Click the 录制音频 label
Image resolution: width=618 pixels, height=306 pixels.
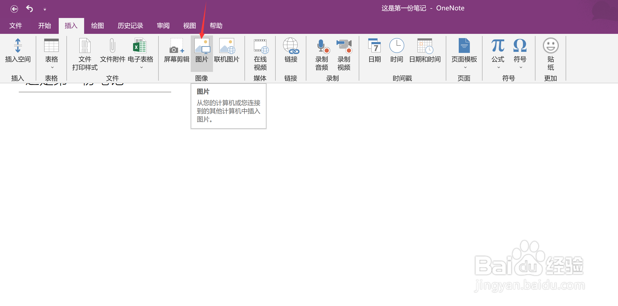[x=322, y=63]
